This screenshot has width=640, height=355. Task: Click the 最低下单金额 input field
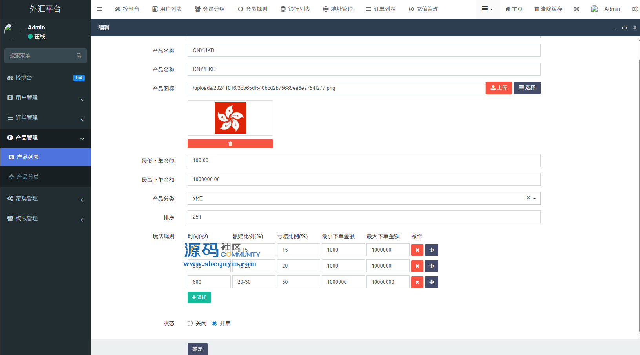[x=363, y=161]
